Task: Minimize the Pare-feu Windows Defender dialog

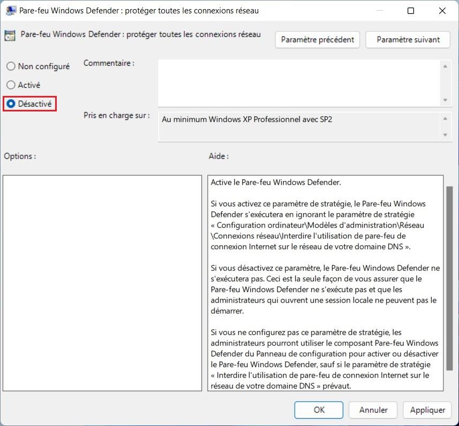Action: click(380, 11)
